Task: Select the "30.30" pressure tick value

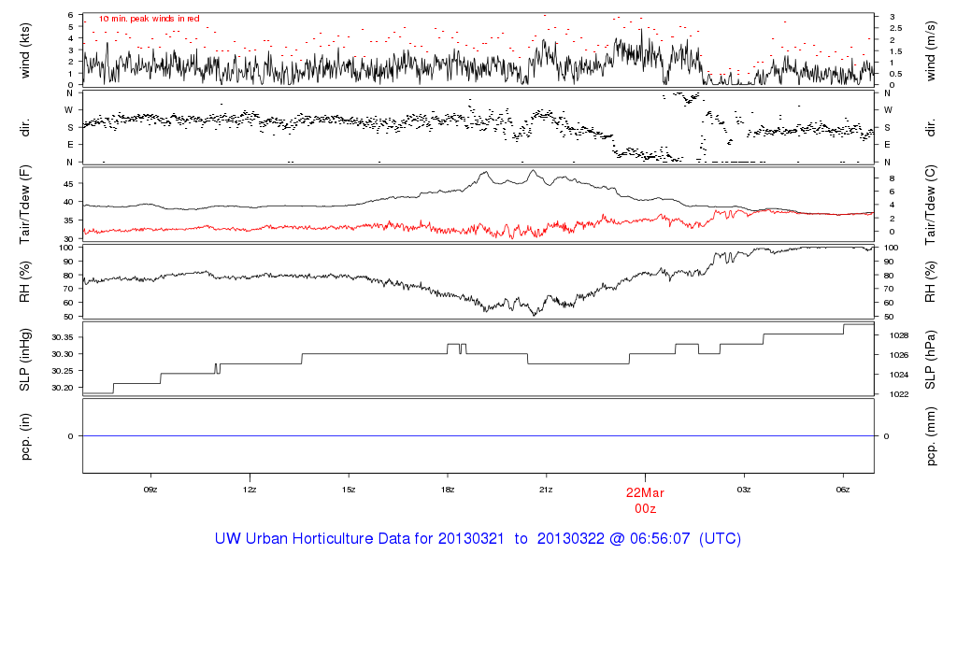Action: (63, 354)
